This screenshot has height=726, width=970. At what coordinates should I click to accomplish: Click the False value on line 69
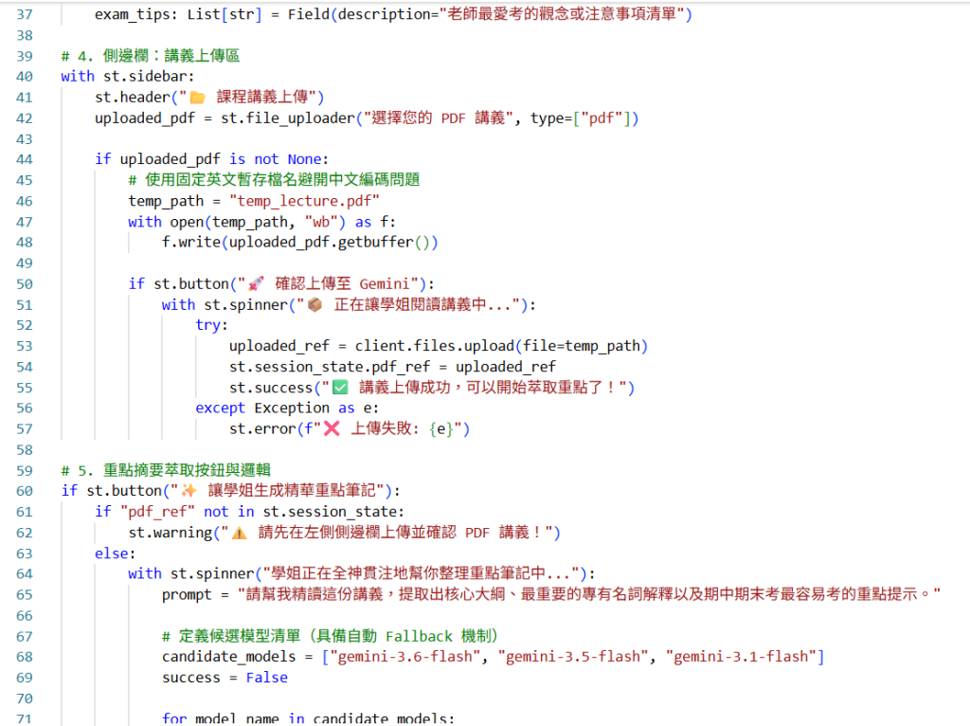(266, 678)
